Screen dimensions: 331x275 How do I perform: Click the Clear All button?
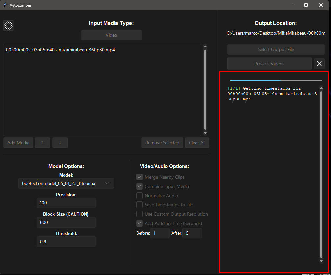pyautogui.click(x=197, y=143)
